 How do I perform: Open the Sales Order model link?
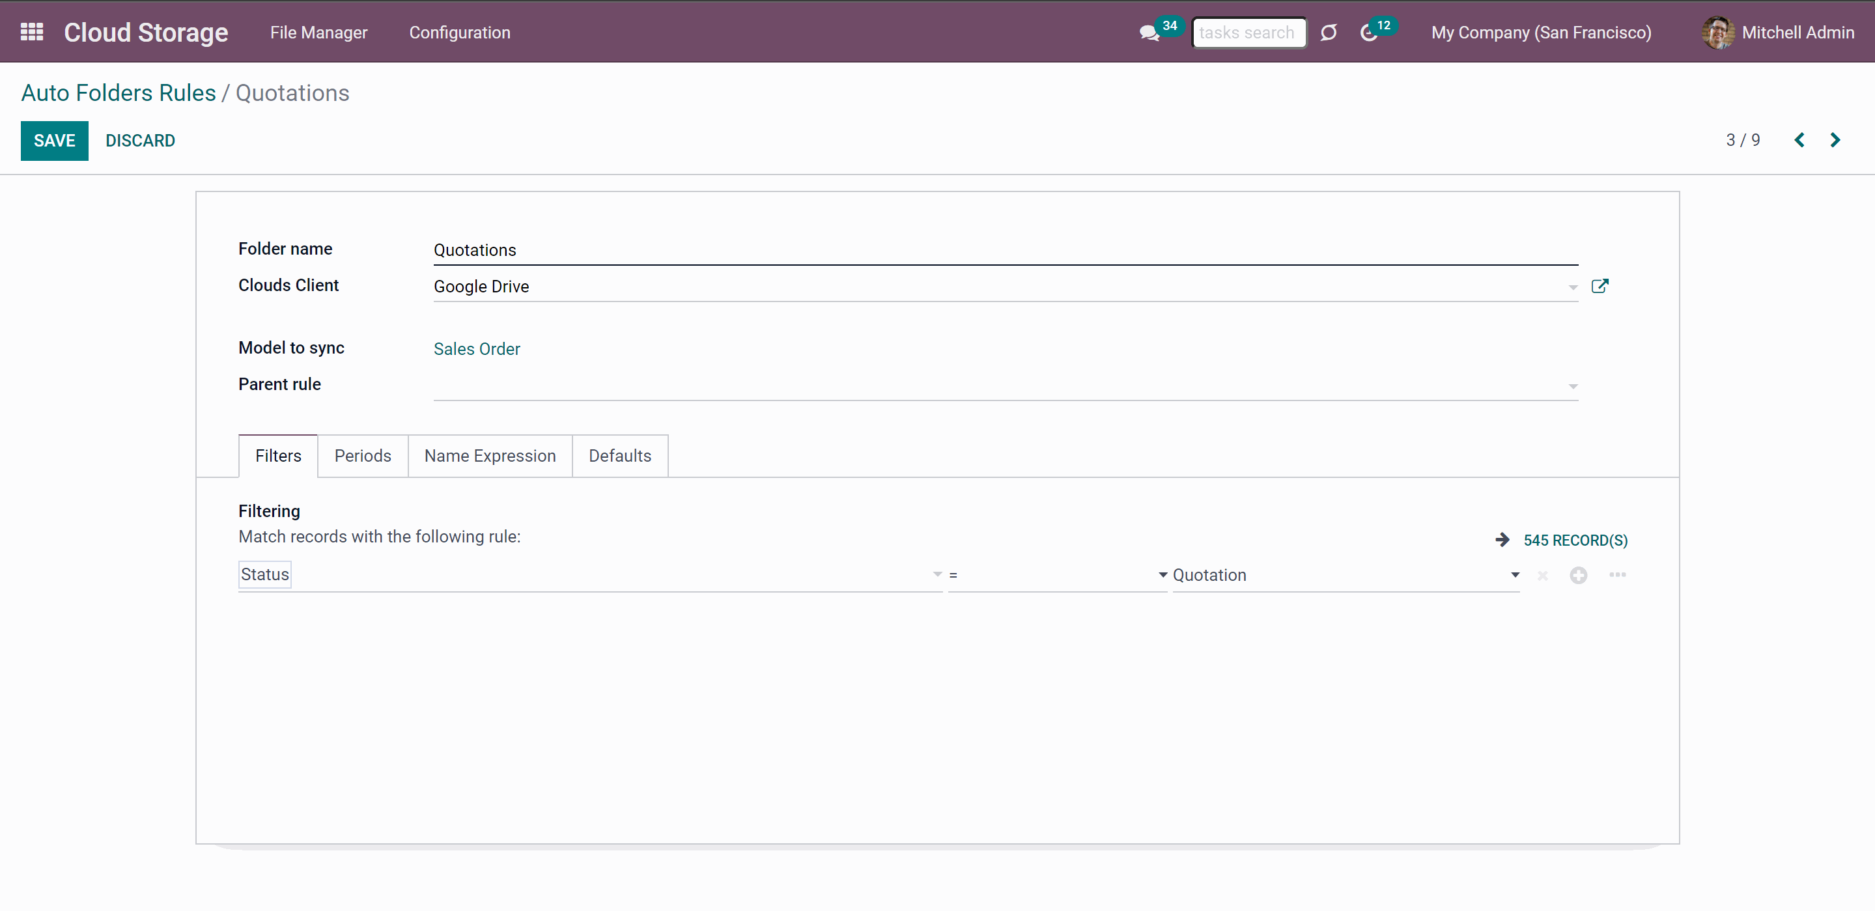[477, 348]
